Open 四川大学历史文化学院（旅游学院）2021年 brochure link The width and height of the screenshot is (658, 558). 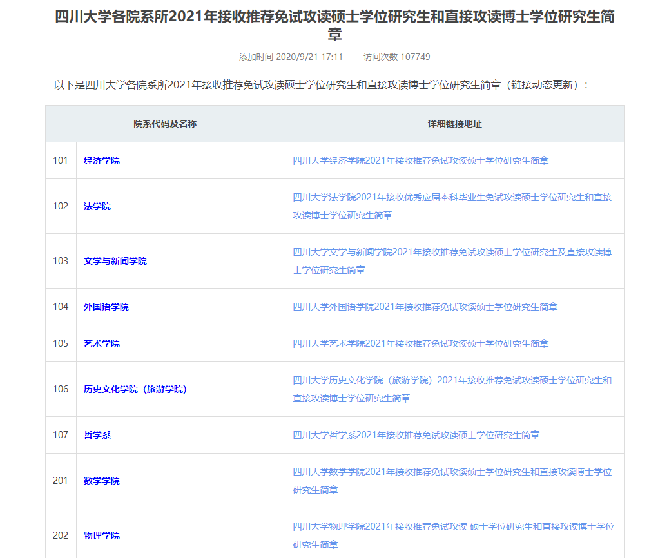(452, 389)
